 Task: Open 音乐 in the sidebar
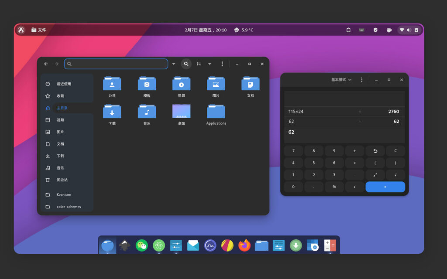[x=67, y=168]
